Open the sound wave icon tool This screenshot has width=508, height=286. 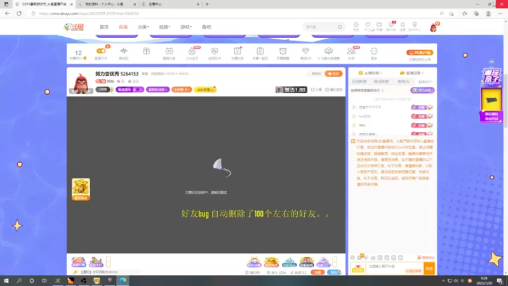(123, 51)
